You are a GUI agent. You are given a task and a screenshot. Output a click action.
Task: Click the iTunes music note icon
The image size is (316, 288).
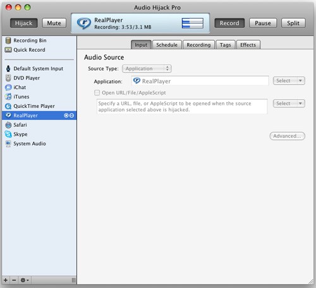pyautogui.click(x=8, y=97)
